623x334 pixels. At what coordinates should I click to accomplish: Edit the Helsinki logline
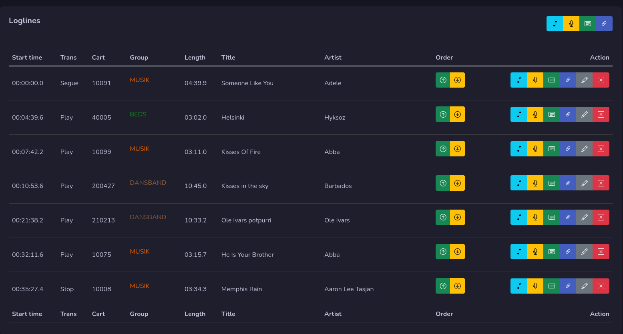tap(584, 114)
